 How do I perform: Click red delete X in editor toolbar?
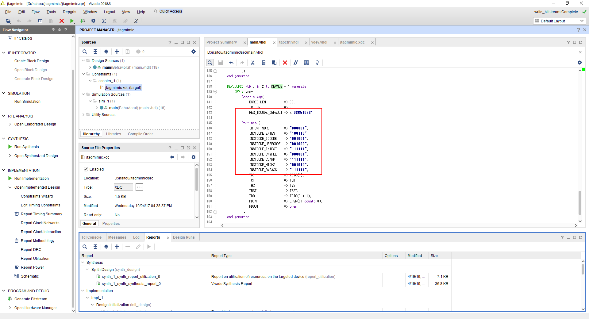pos(285,63)
